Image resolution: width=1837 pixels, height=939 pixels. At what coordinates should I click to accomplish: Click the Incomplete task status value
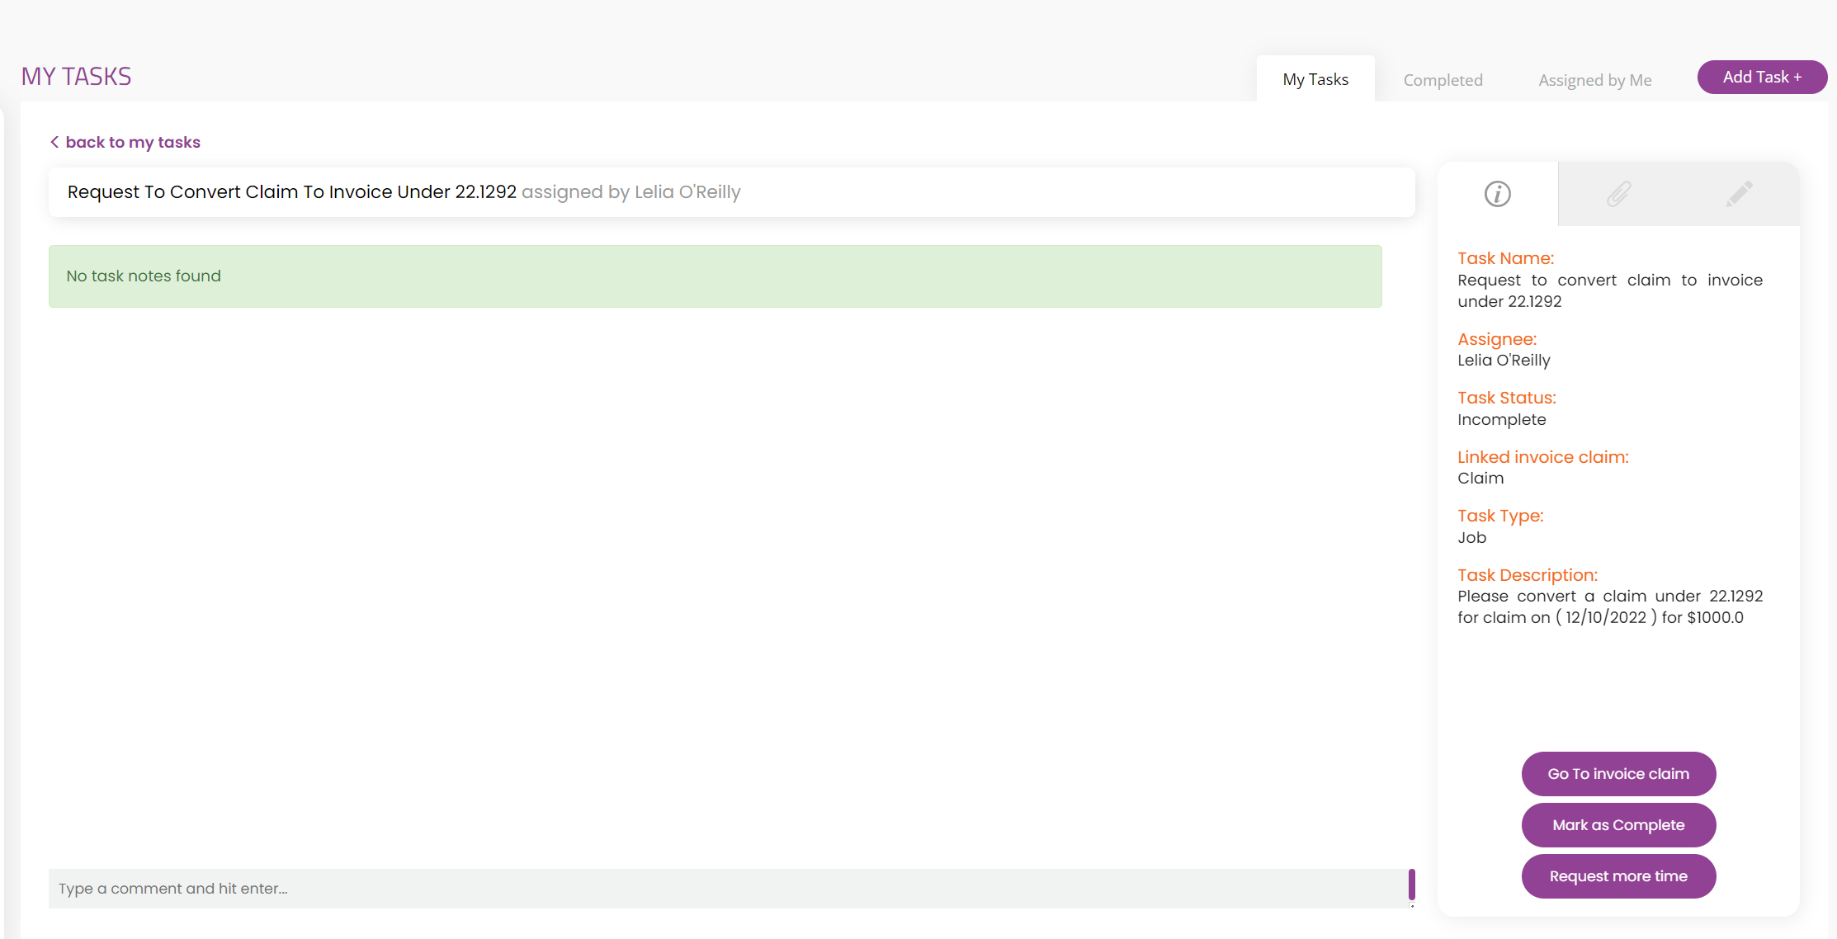coord(1501,419)
